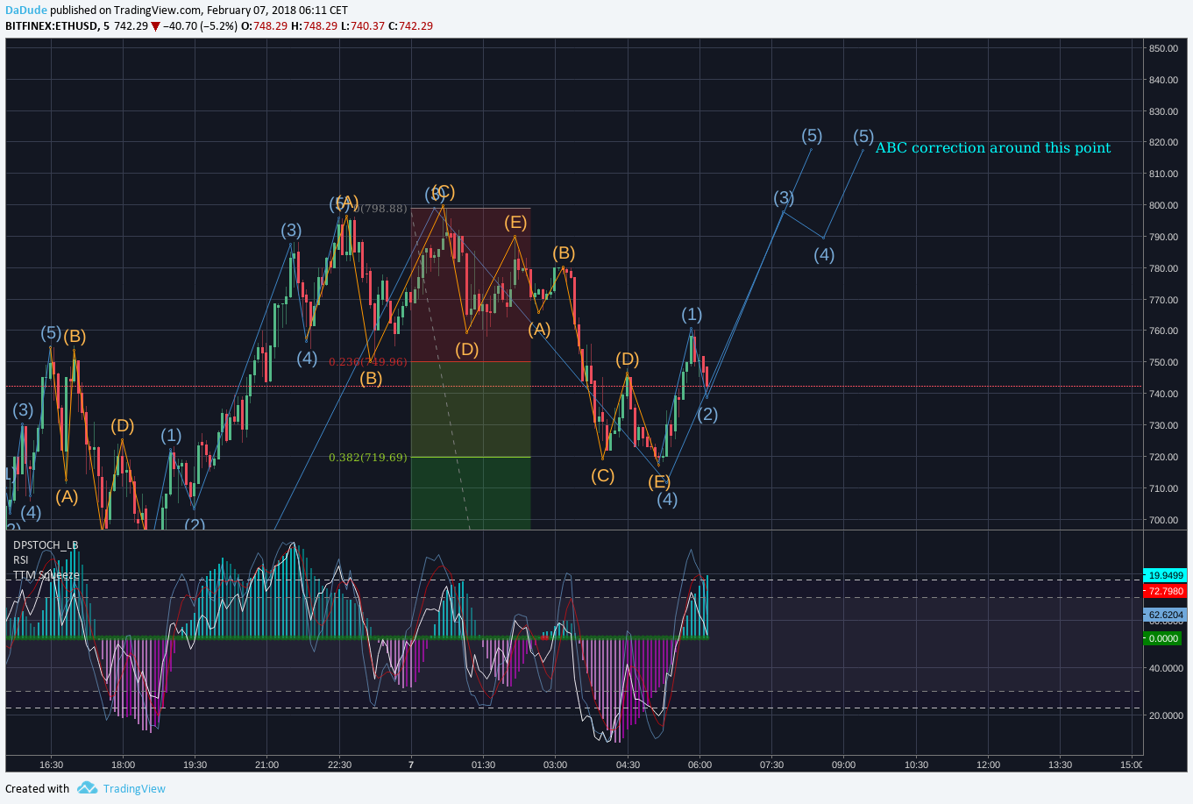Click the orange (C) label at the 720 low
The height and width of the screenshot is (804, 1193).
(602, 476)
